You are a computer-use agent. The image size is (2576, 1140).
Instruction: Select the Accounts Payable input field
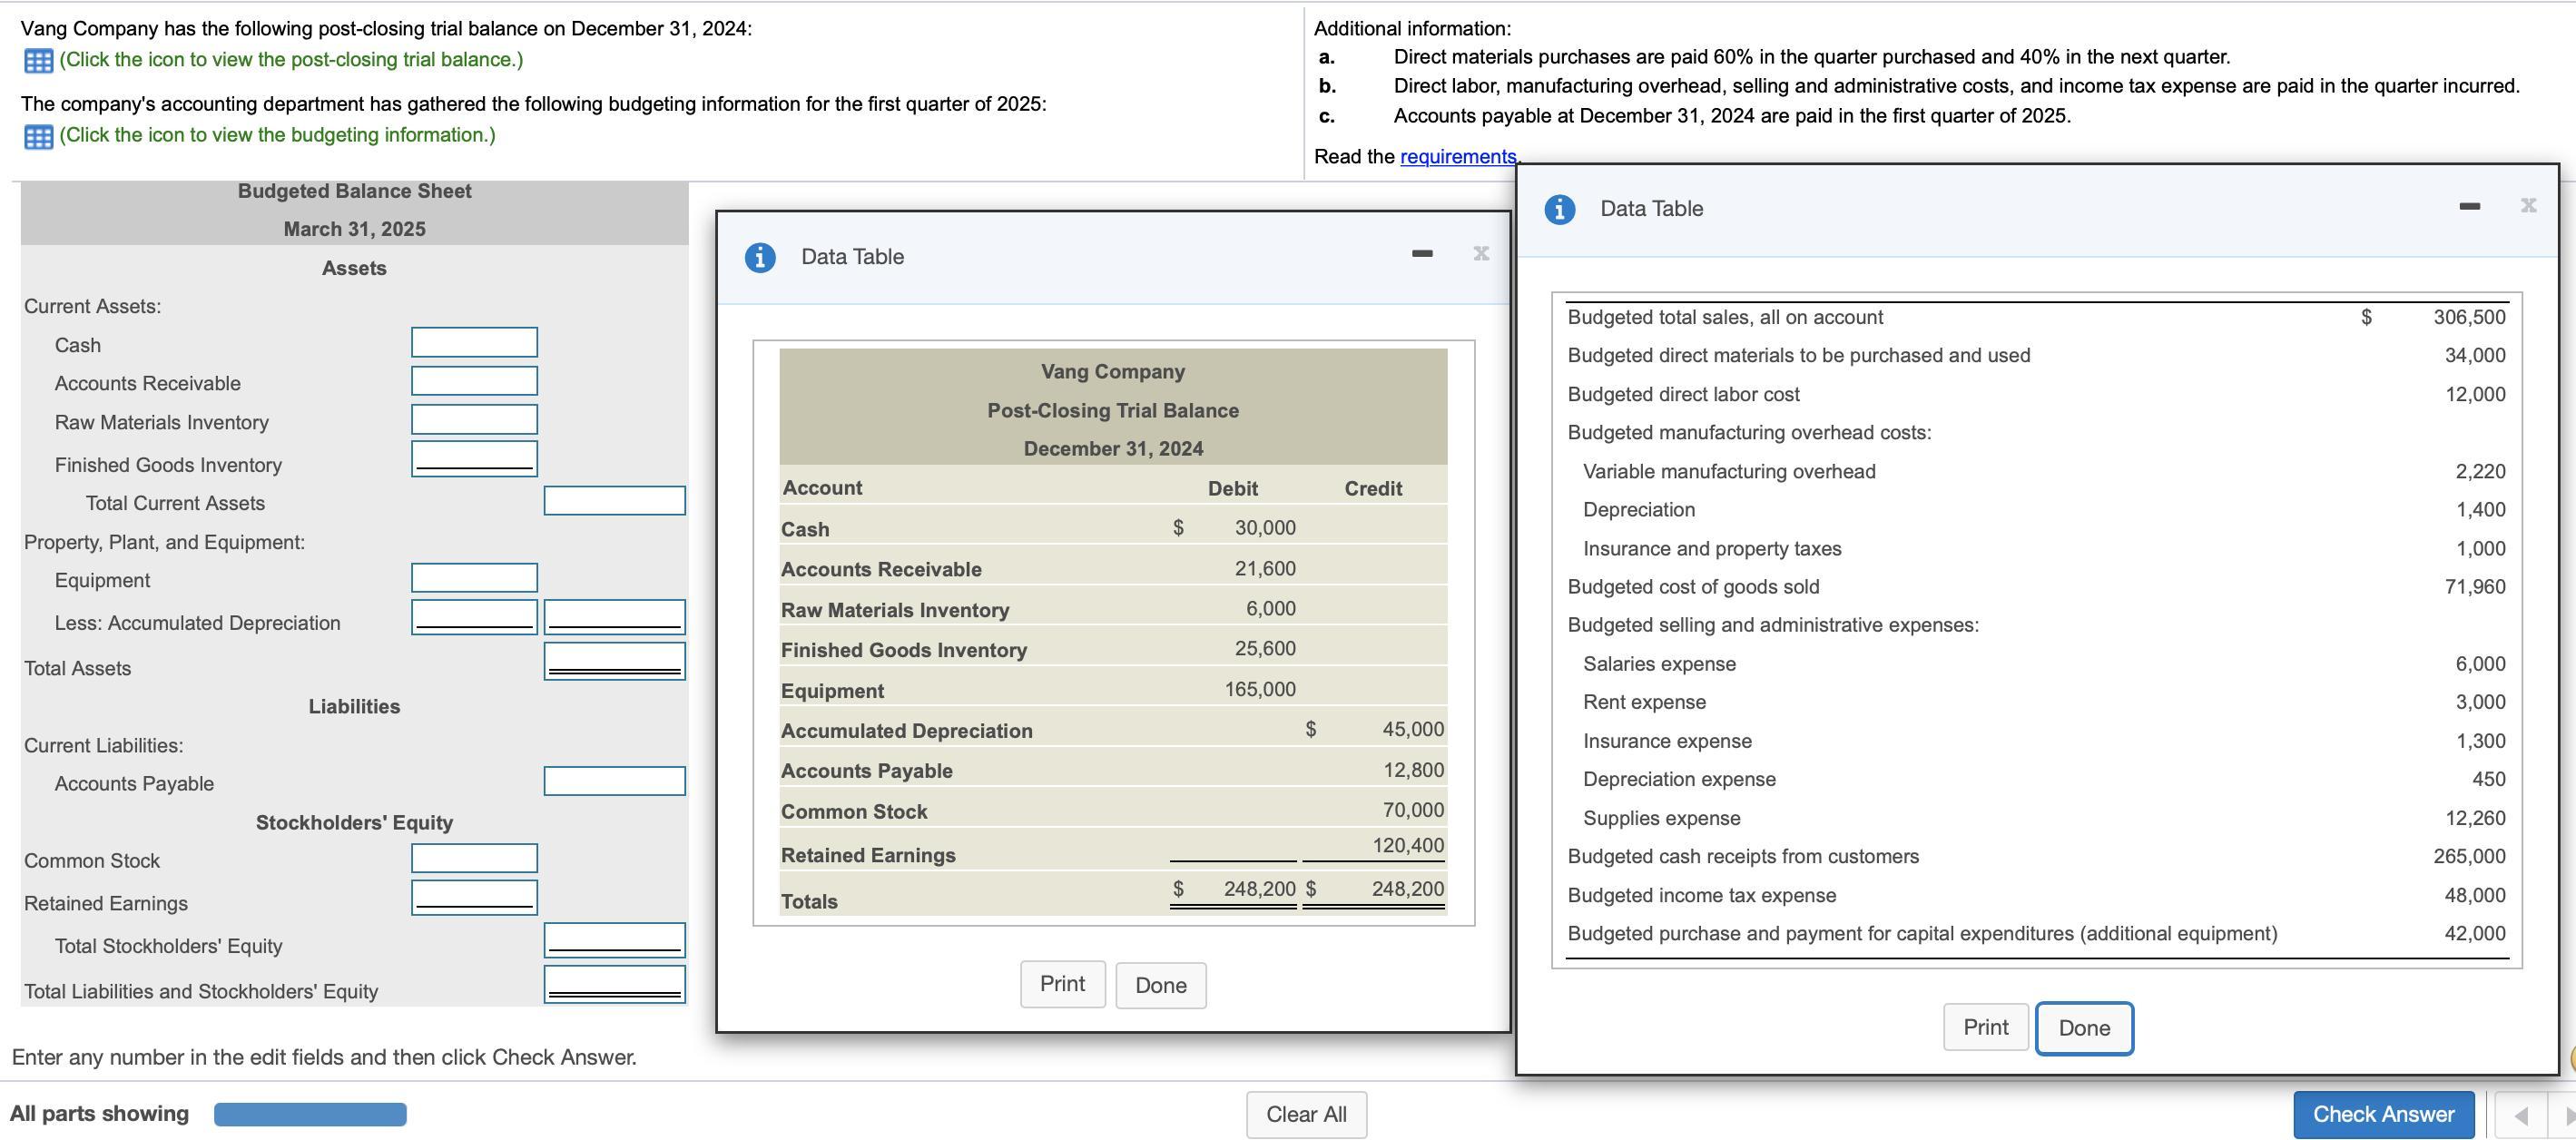click(x=614, y=781)
